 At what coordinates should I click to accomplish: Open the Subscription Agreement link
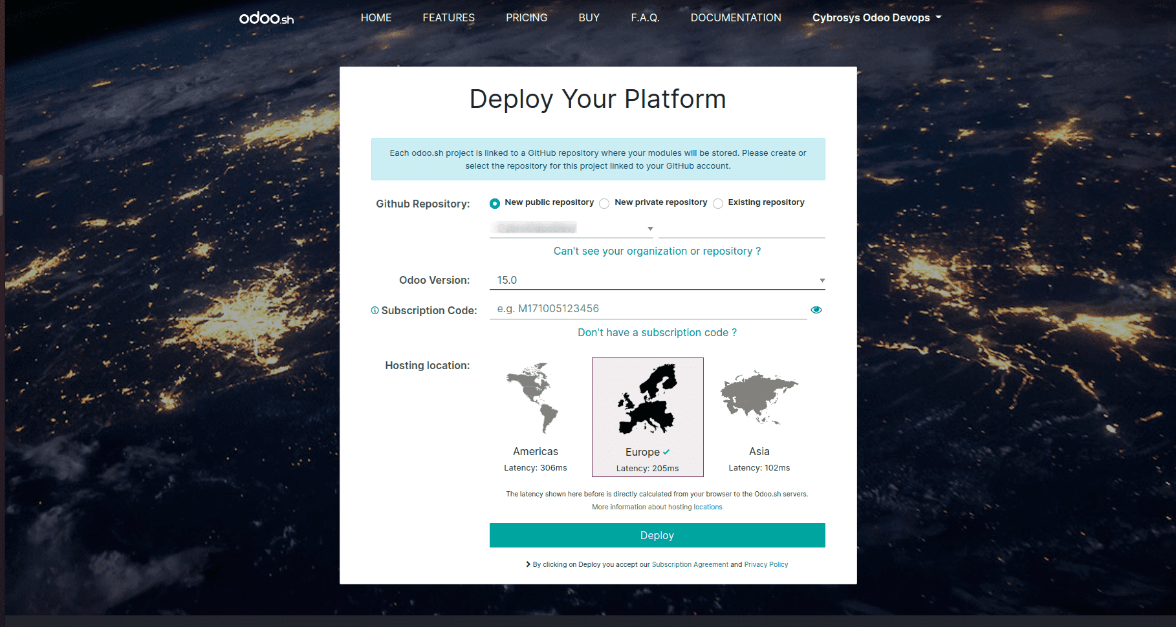click(x=690, y=564)
